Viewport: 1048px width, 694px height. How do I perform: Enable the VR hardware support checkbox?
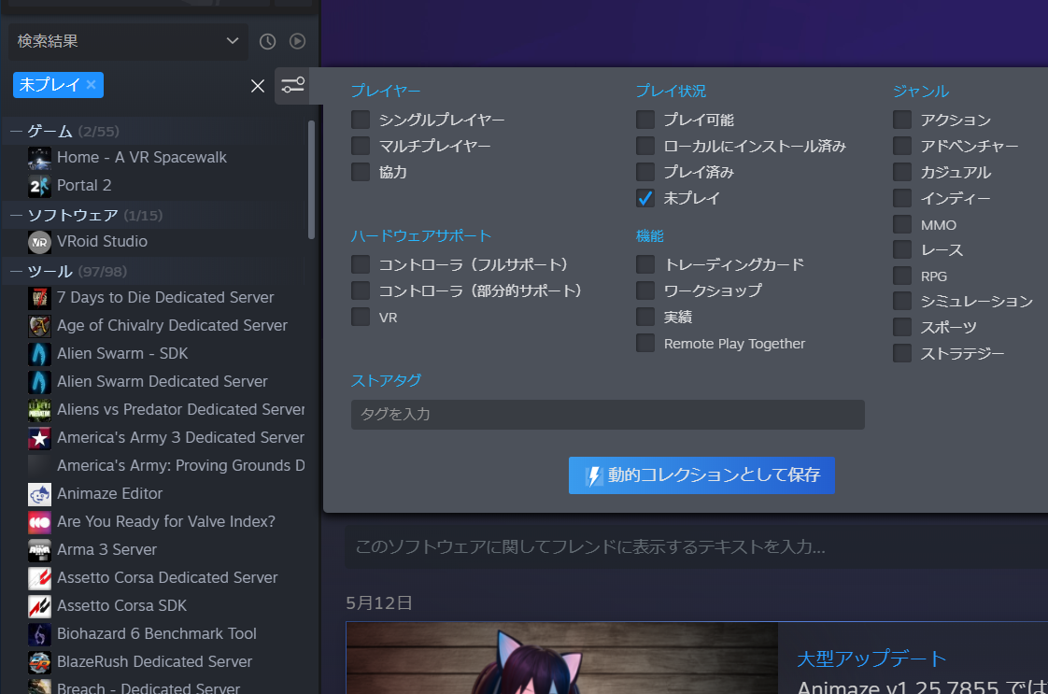pyautogui.click(x=361, y=317)
